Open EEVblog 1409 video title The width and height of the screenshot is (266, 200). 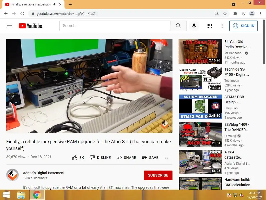tap(237, 127)
